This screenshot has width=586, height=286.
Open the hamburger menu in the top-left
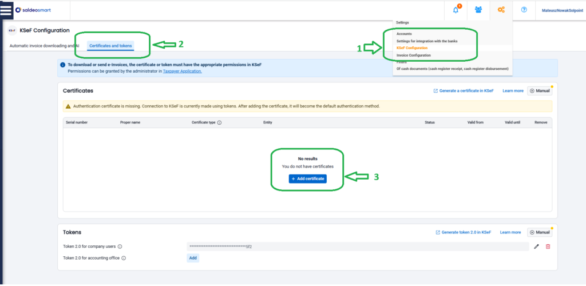(x=6, y=10)
